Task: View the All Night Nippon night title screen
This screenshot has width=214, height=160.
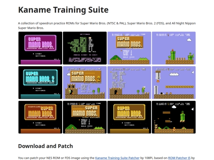Action: click(x=85, y=117)
